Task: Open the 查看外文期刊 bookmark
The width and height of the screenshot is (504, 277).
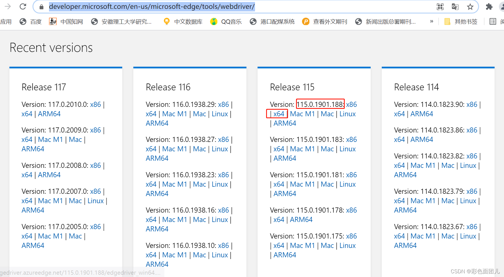Action: pos(325,22)
